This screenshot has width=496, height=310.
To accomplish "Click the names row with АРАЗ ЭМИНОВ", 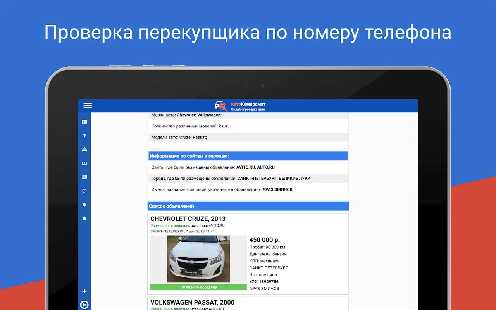I will pos(248,190).
